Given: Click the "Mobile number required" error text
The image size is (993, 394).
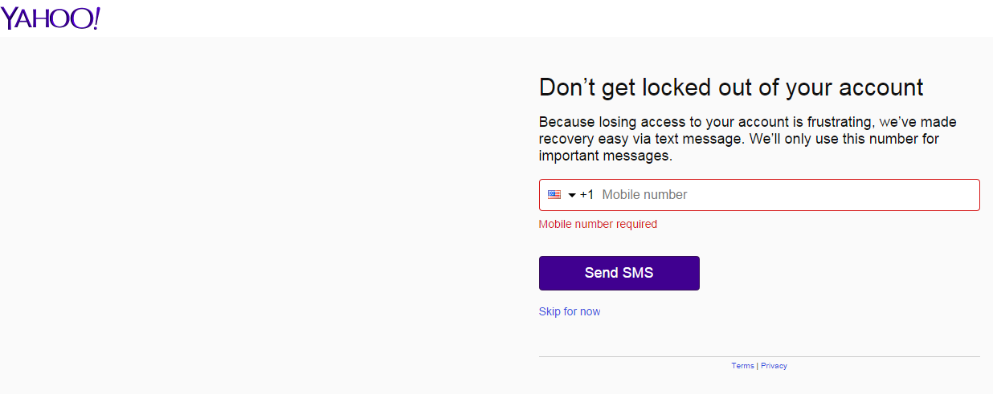Looking at the screenshot, I should (598, 224).
